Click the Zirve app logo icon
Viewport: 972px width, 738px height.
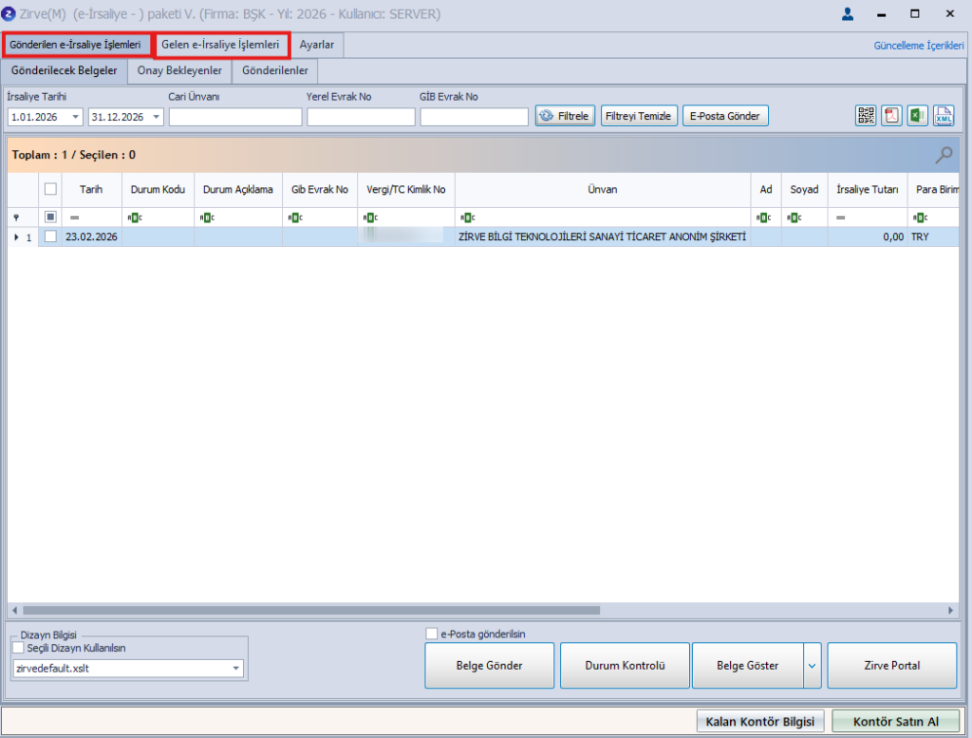(8, 13)
